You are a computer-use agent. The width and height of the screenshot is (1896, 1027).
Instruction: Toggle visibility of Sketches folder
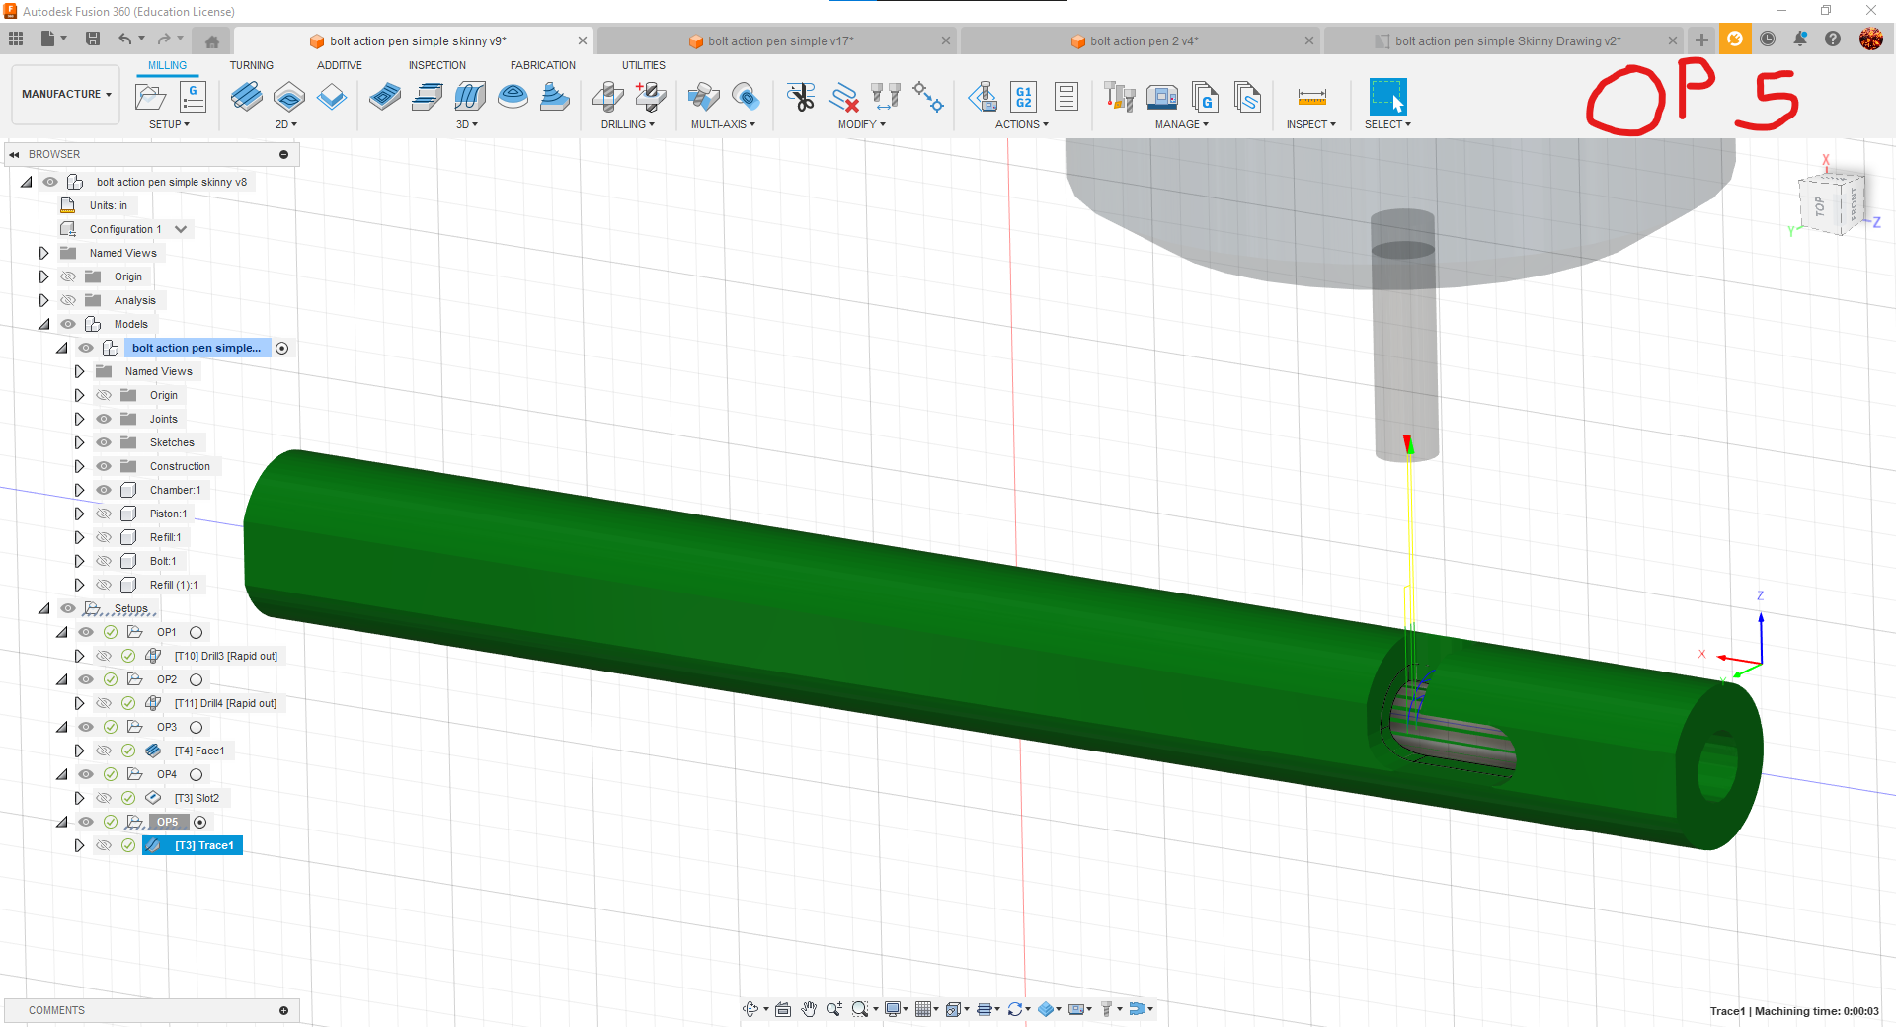coord(104,442)
